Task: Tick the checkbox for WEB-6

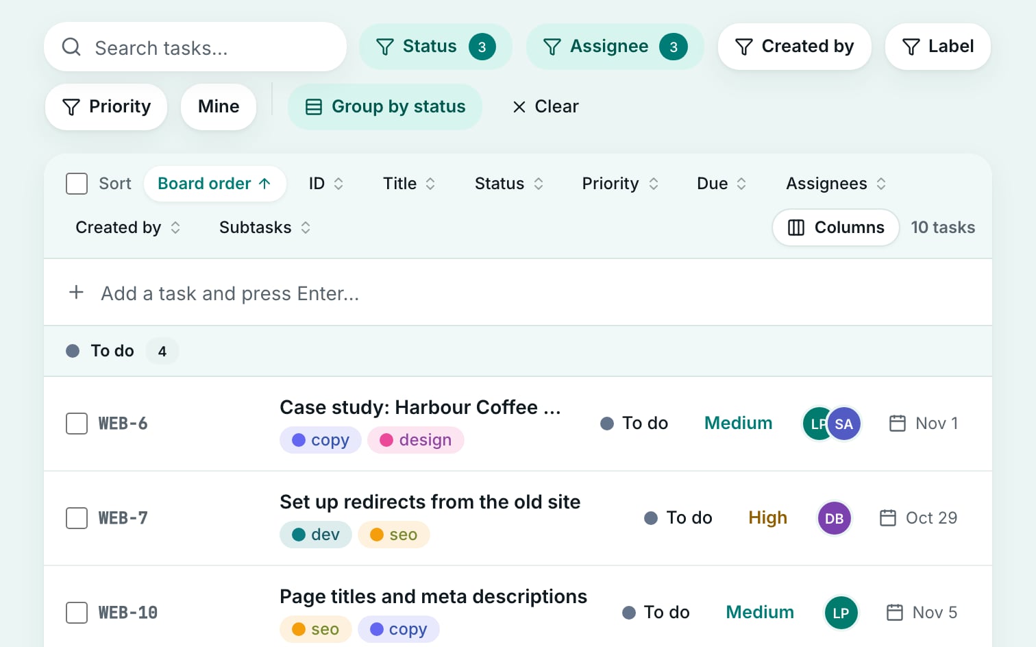Action: click(x=77, y=424)
